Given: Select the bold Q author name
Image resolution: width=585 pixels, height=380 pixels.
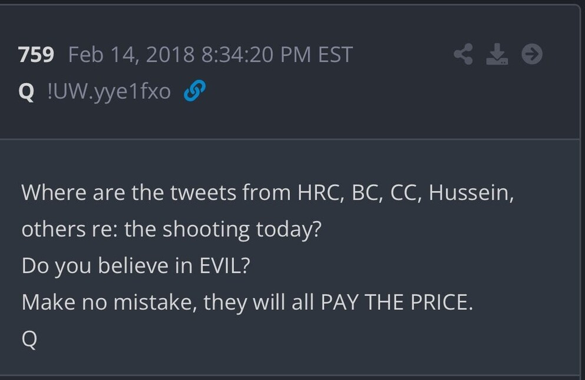Looking at the screenshot, I should coord(27,92).
